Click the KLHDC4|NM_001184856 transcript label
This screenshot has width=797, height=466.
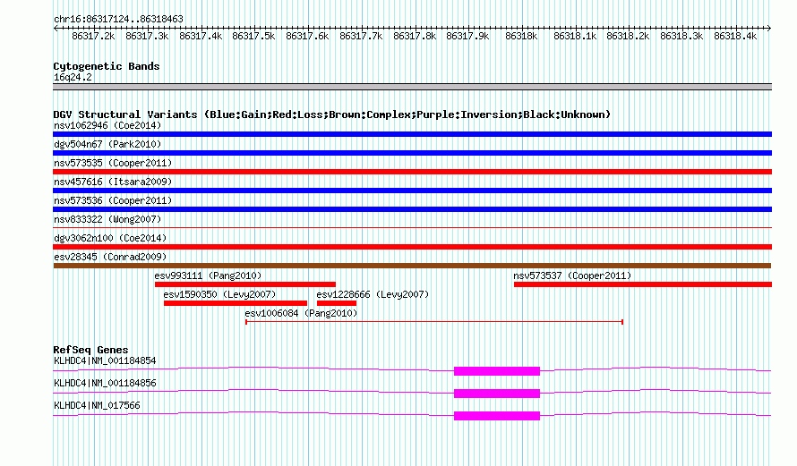[105, 383]
